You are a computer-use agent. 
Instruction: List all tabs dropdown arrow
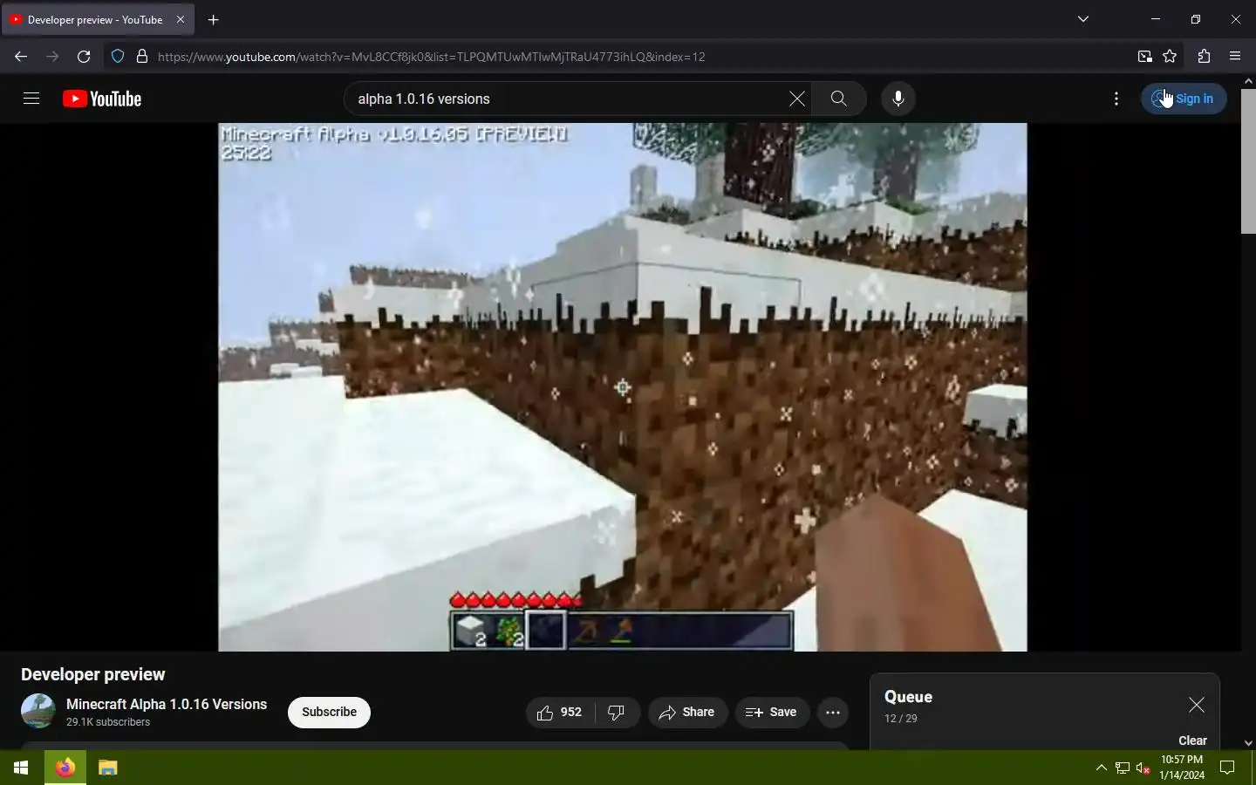coord(1083,19)
